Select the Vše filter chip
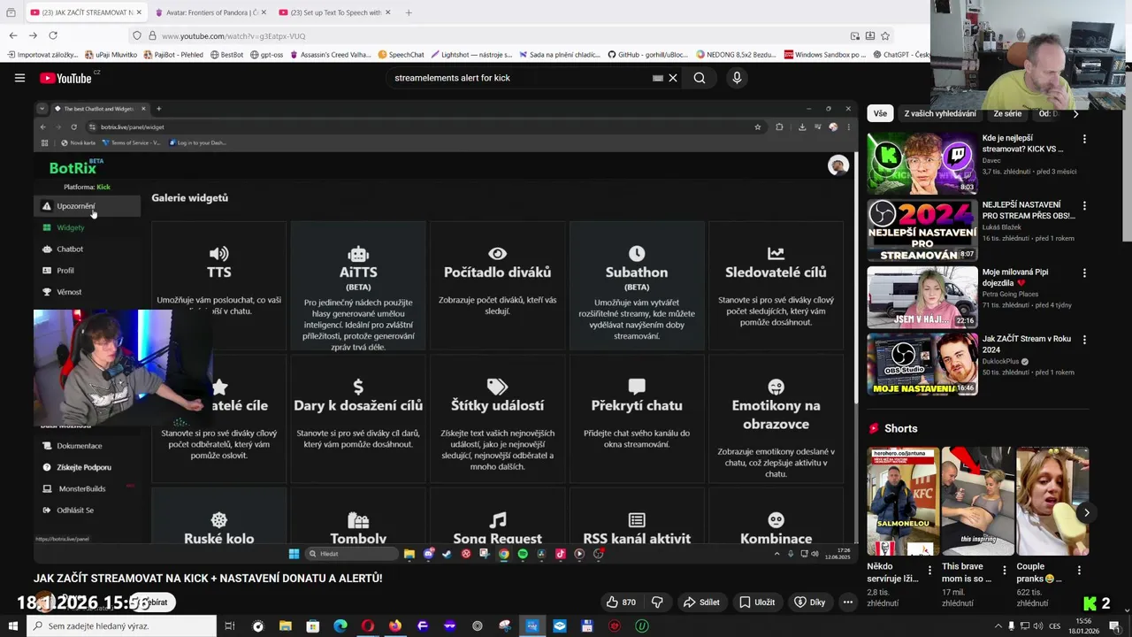The height and width of the screenshot is (637, 1132). point(880,113)
